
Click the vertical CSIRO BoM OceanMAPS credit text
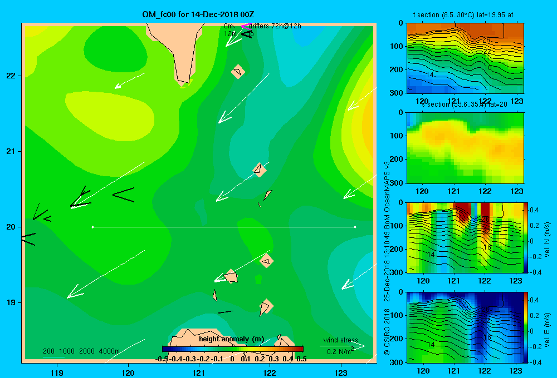point(387,258)
